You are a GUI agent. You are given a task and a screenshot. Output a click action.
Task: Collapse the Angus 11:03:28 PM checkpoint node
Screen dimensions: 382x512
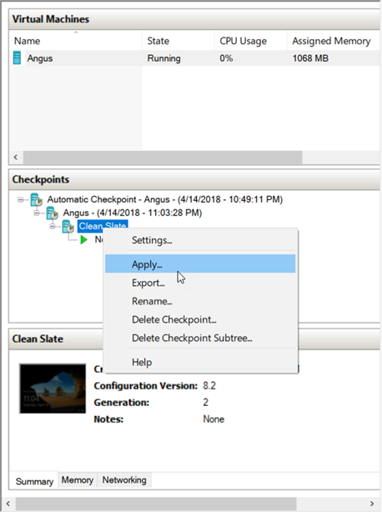point(37,213)
